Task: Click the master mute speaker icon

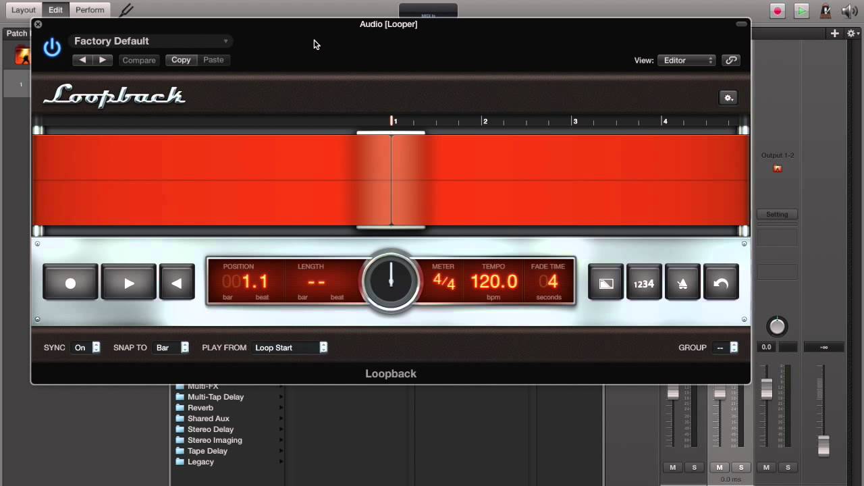Action: coord(849,11)
